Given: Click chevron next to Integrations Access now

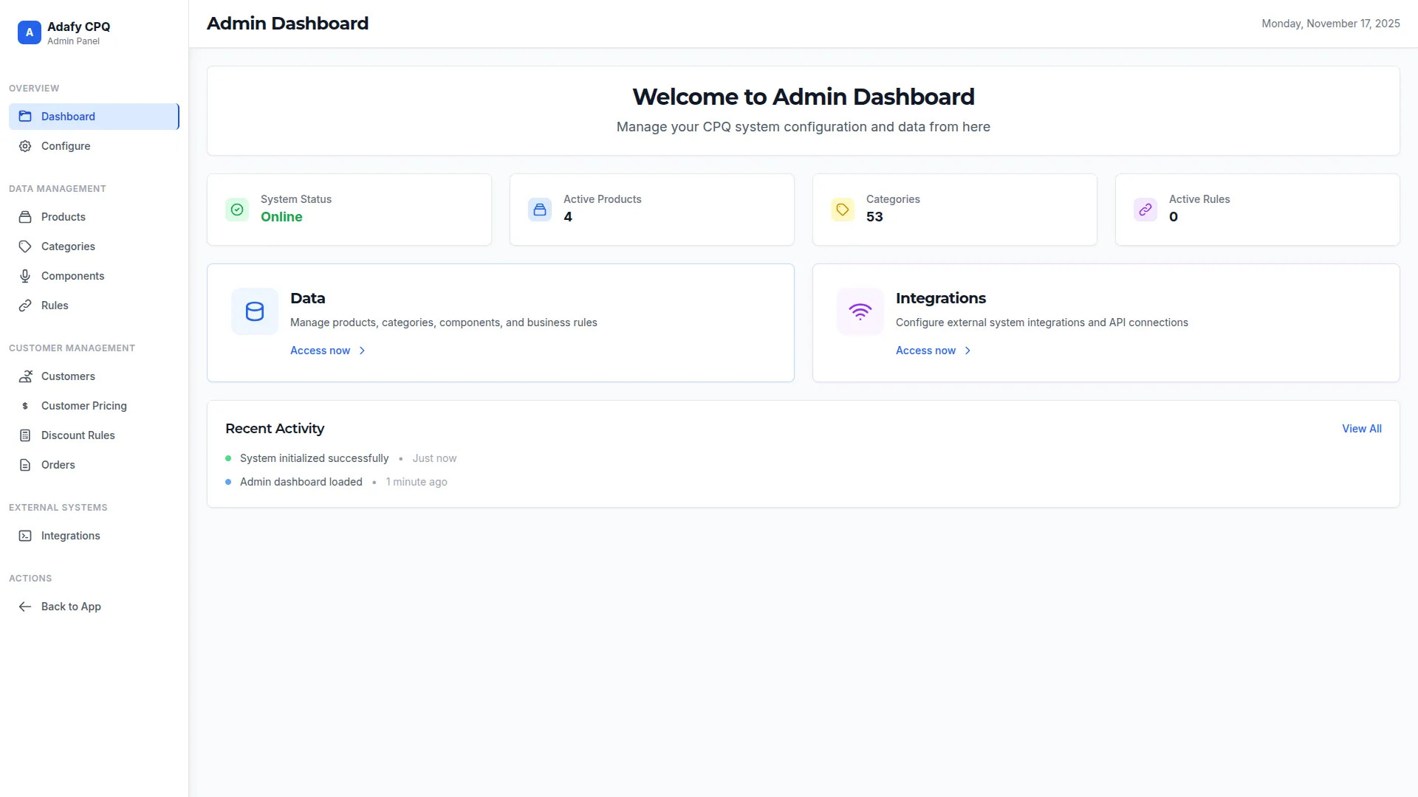Looking at the screenshot, I should coord(967,351).
